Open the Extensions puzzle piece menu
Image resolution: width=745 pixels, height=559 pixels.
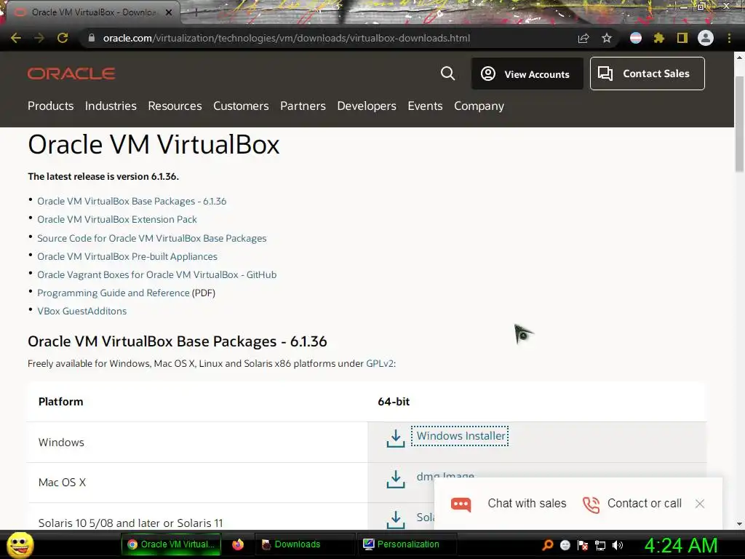click(x=658, y=38)
